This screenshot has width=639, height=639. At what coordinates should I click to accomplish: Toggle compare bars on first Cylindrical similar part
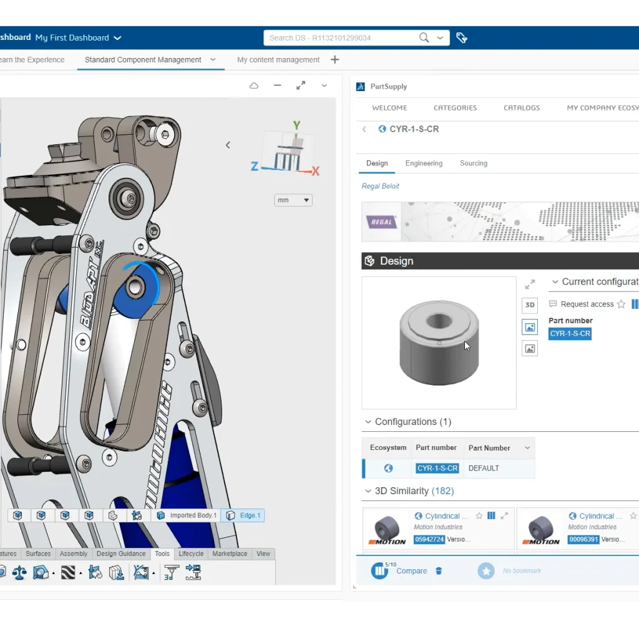491,516
